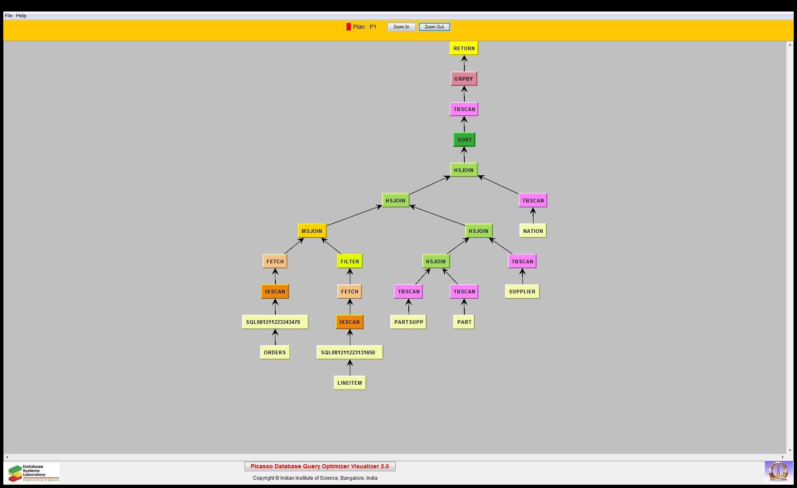Click the green SORT node

tap(464, 139)
